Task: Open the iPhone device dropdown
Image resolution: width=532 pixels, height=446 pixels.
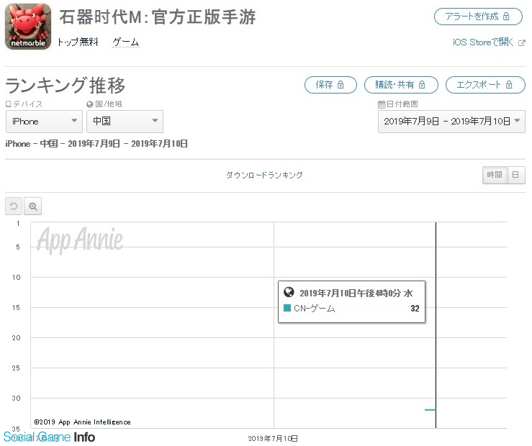Action: click(44, 122)
